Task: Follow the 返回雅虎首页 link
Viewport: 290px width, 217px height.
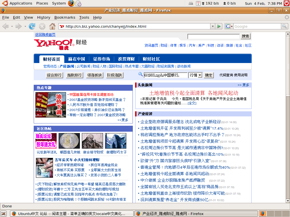Action: click(45, 35)
